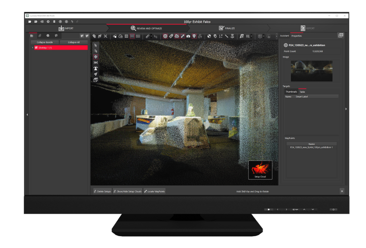
Task: Toggle the waypoint location pin button
Action: (x=194, y=36)
